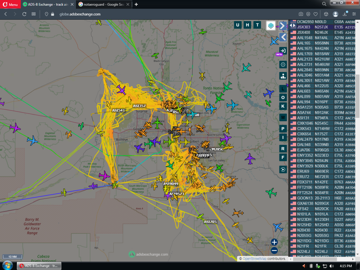Viewport: 360px width, 270px height.
Task: Toggle the F follow button
Action: [x=283, y=157]
